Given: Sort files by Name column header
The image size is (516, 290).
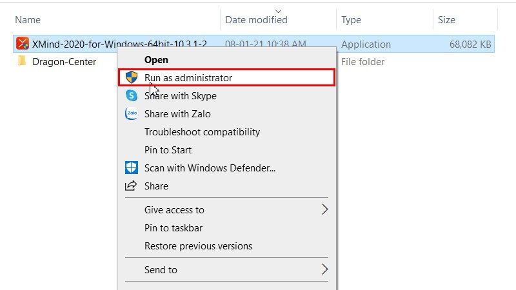Looking at the screenshot, I should [x=27, y=20].
